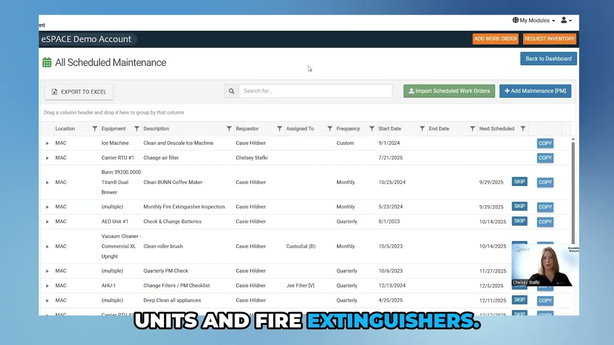614x345 pixels.
Task: Sort by Requestor column header
Action: point(247,128)
